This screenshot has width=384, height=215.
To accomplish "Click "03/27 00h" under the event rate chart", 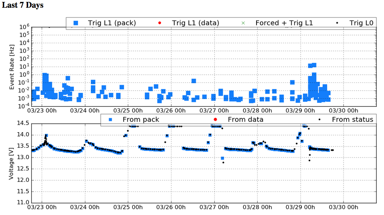I will tap(214, 111).
